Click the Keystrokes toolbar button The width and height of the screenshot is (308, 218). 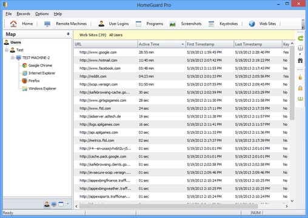[x=229, y=24]
